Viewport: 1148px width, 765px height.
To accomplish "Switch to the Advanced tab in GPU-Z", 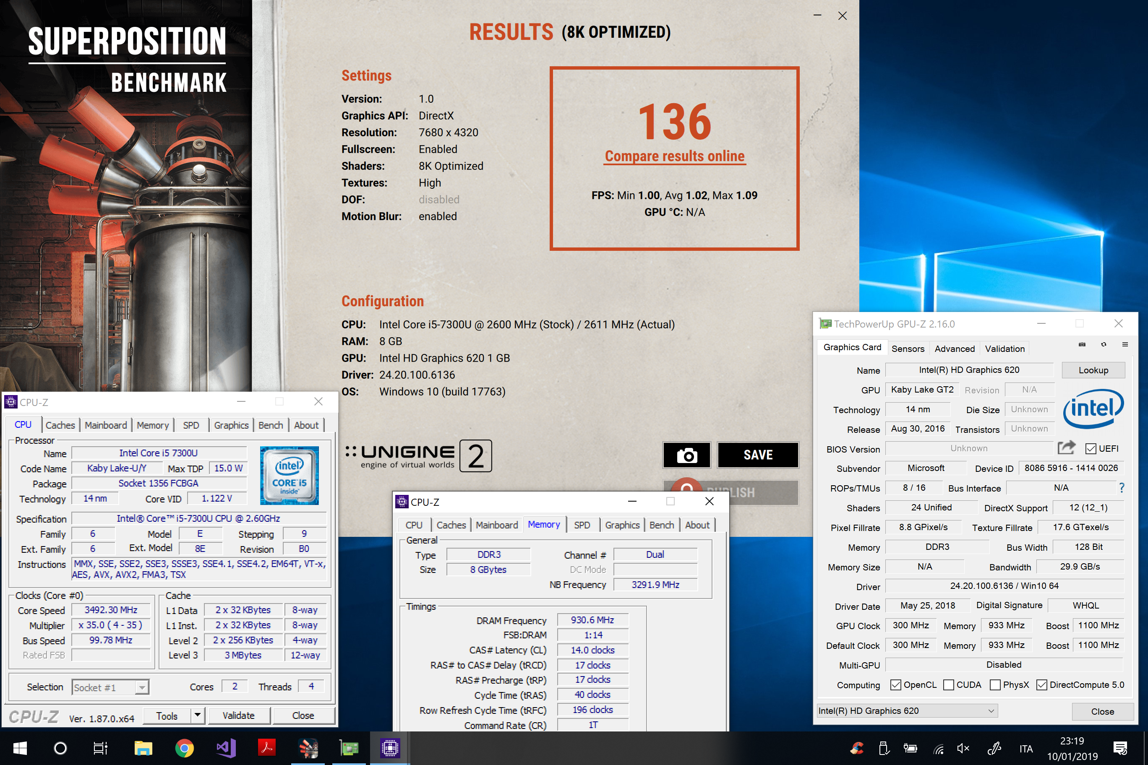I will click(955, 349).
